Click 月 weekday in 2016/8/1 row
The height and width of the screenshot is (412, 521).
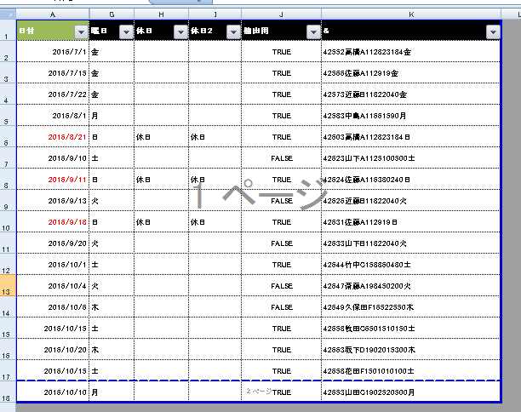[112, 115]
